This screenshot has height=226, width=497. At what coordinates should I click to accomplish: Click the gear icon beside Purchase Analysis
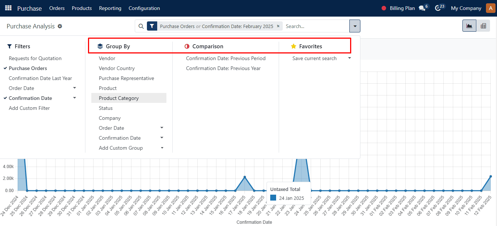[x=60, y=26]
